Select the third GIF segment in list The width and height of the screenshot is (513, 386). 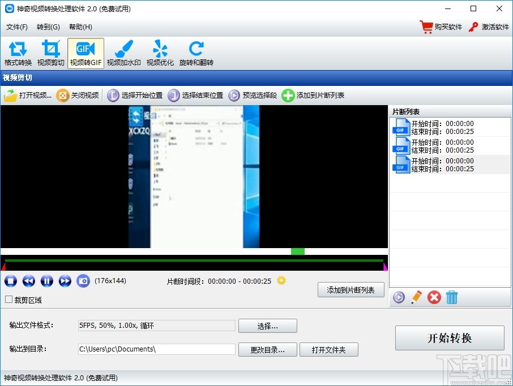(x=450, y=164)
